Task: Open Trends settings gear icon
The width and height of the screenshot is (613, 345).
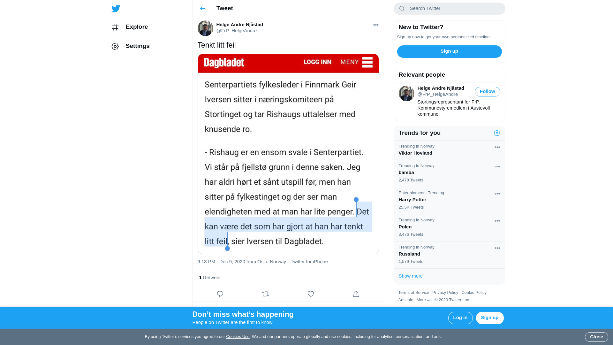Action: pyautogui.click(x=497, y=133)
